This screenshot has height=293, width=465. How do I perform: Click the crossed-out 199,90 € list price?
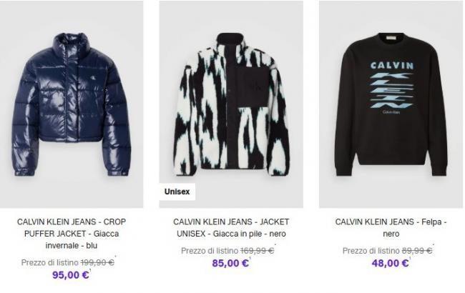(x=97, y=262)
